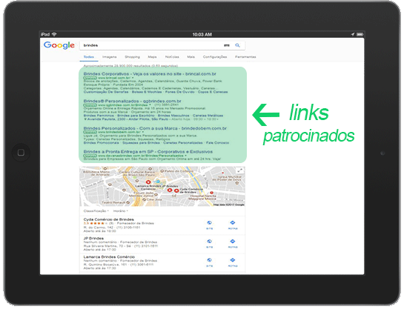
Task: Open the JP Brindes listing
Action: click(93, 238)
